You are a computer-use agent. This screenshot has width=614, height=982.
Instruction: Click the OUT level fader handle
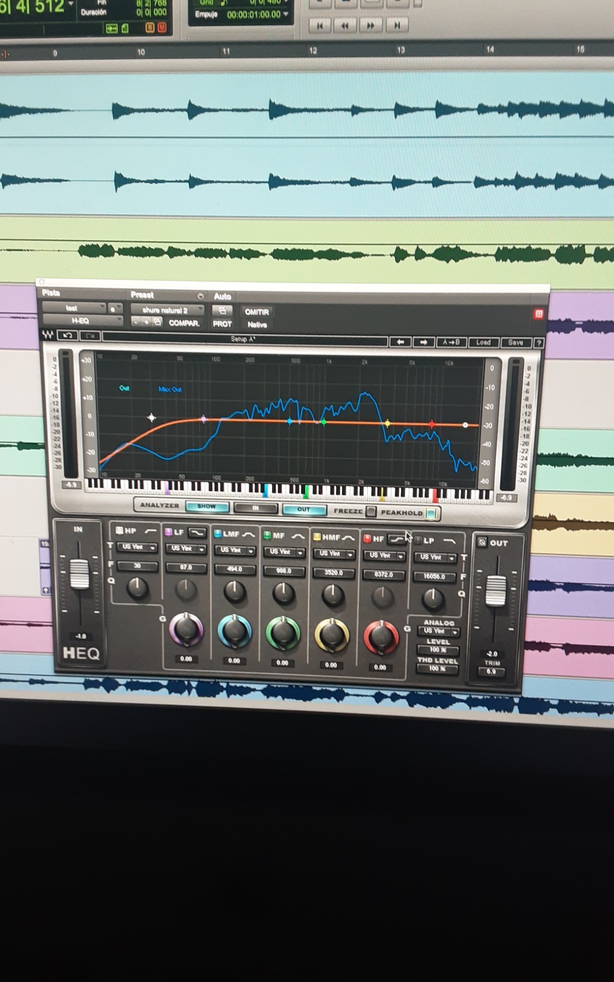(495, 590)
